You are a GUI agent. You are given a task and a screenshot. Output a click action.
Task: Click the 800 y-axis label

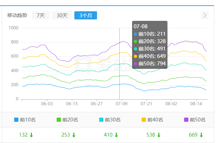tap(15, 42)
